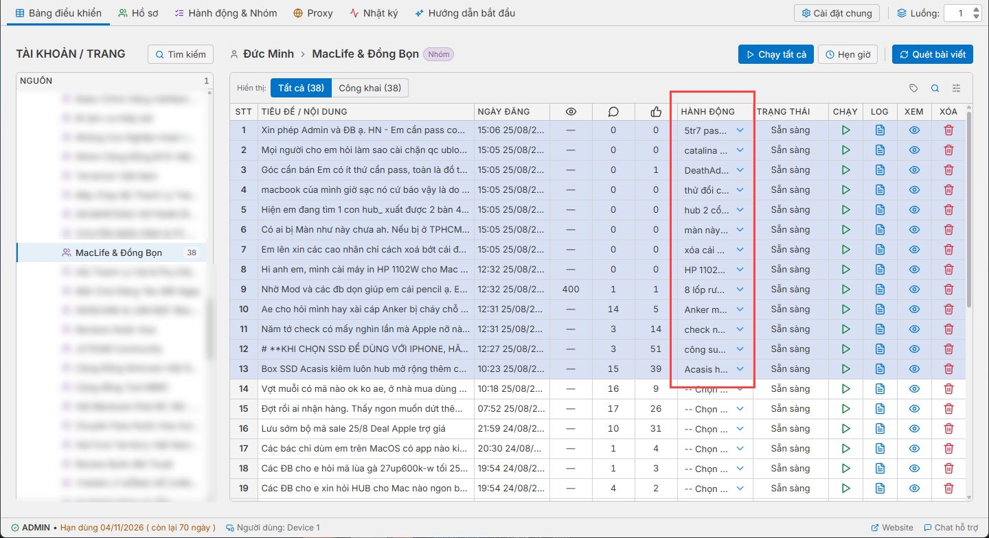Open action dropdown for row 13
Viewport: 989px width, 538px height.
[714, 369]
